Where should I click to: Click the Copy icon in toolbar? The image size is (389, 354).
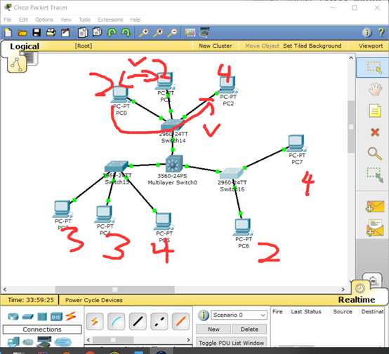click(x=83, y=32)
